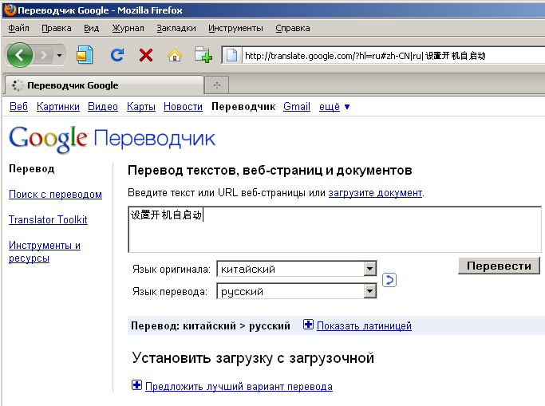Click the page identity icon in address bar

pyautogui.click(x=231, y=56)
